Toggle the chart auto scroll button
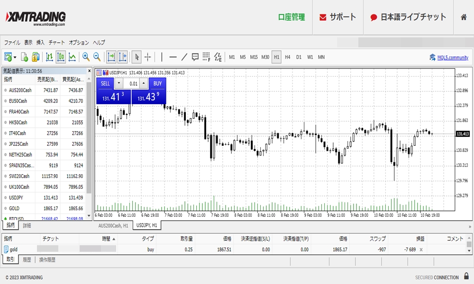The width and height of the screenshot is (474, 284). (x=111, y=57)
